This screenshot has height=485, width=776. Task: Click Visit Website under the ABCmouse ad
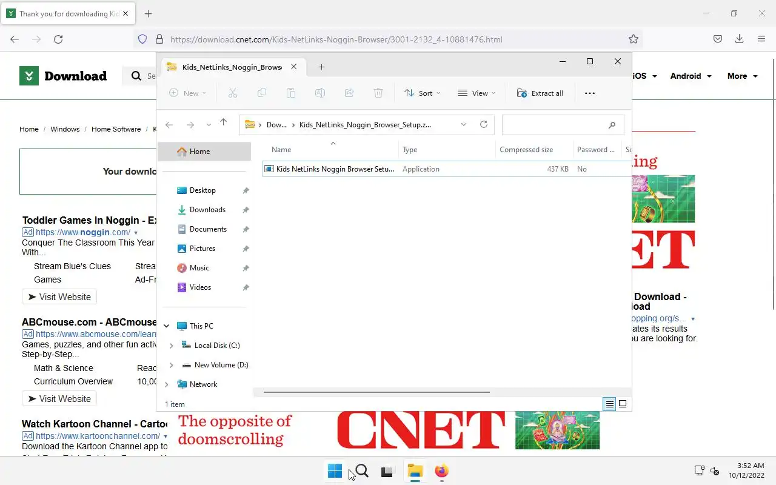point(59,399)
